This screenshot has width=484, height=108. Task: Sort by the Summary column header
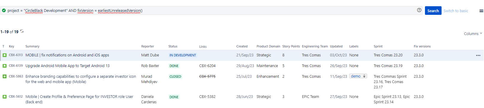point(32,46)
